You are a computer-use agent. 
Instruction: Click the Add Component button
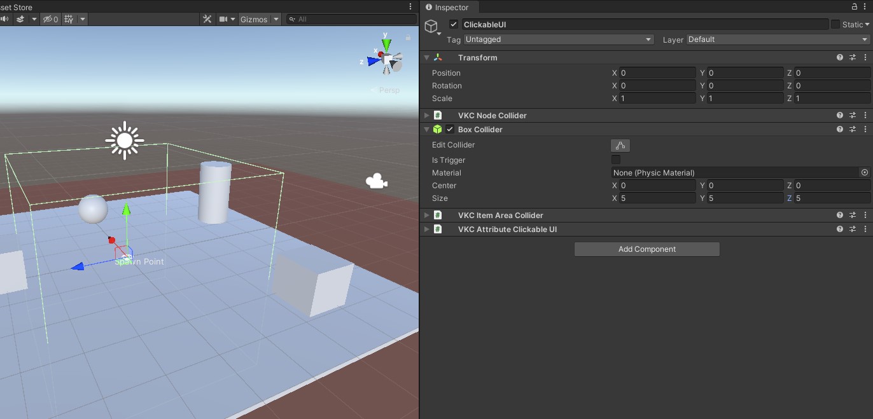pyautogui.click(x=646, y=249)
